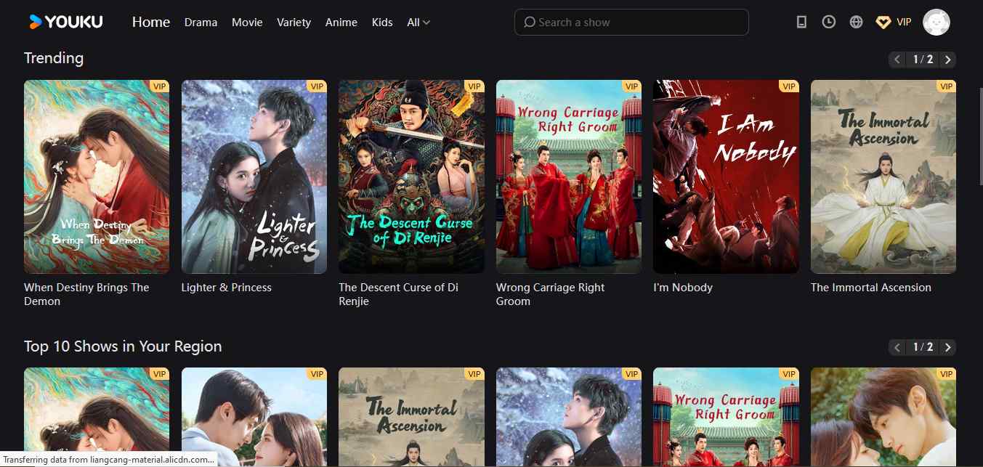Open The Immortal Ascension title link

pos(871,288)
